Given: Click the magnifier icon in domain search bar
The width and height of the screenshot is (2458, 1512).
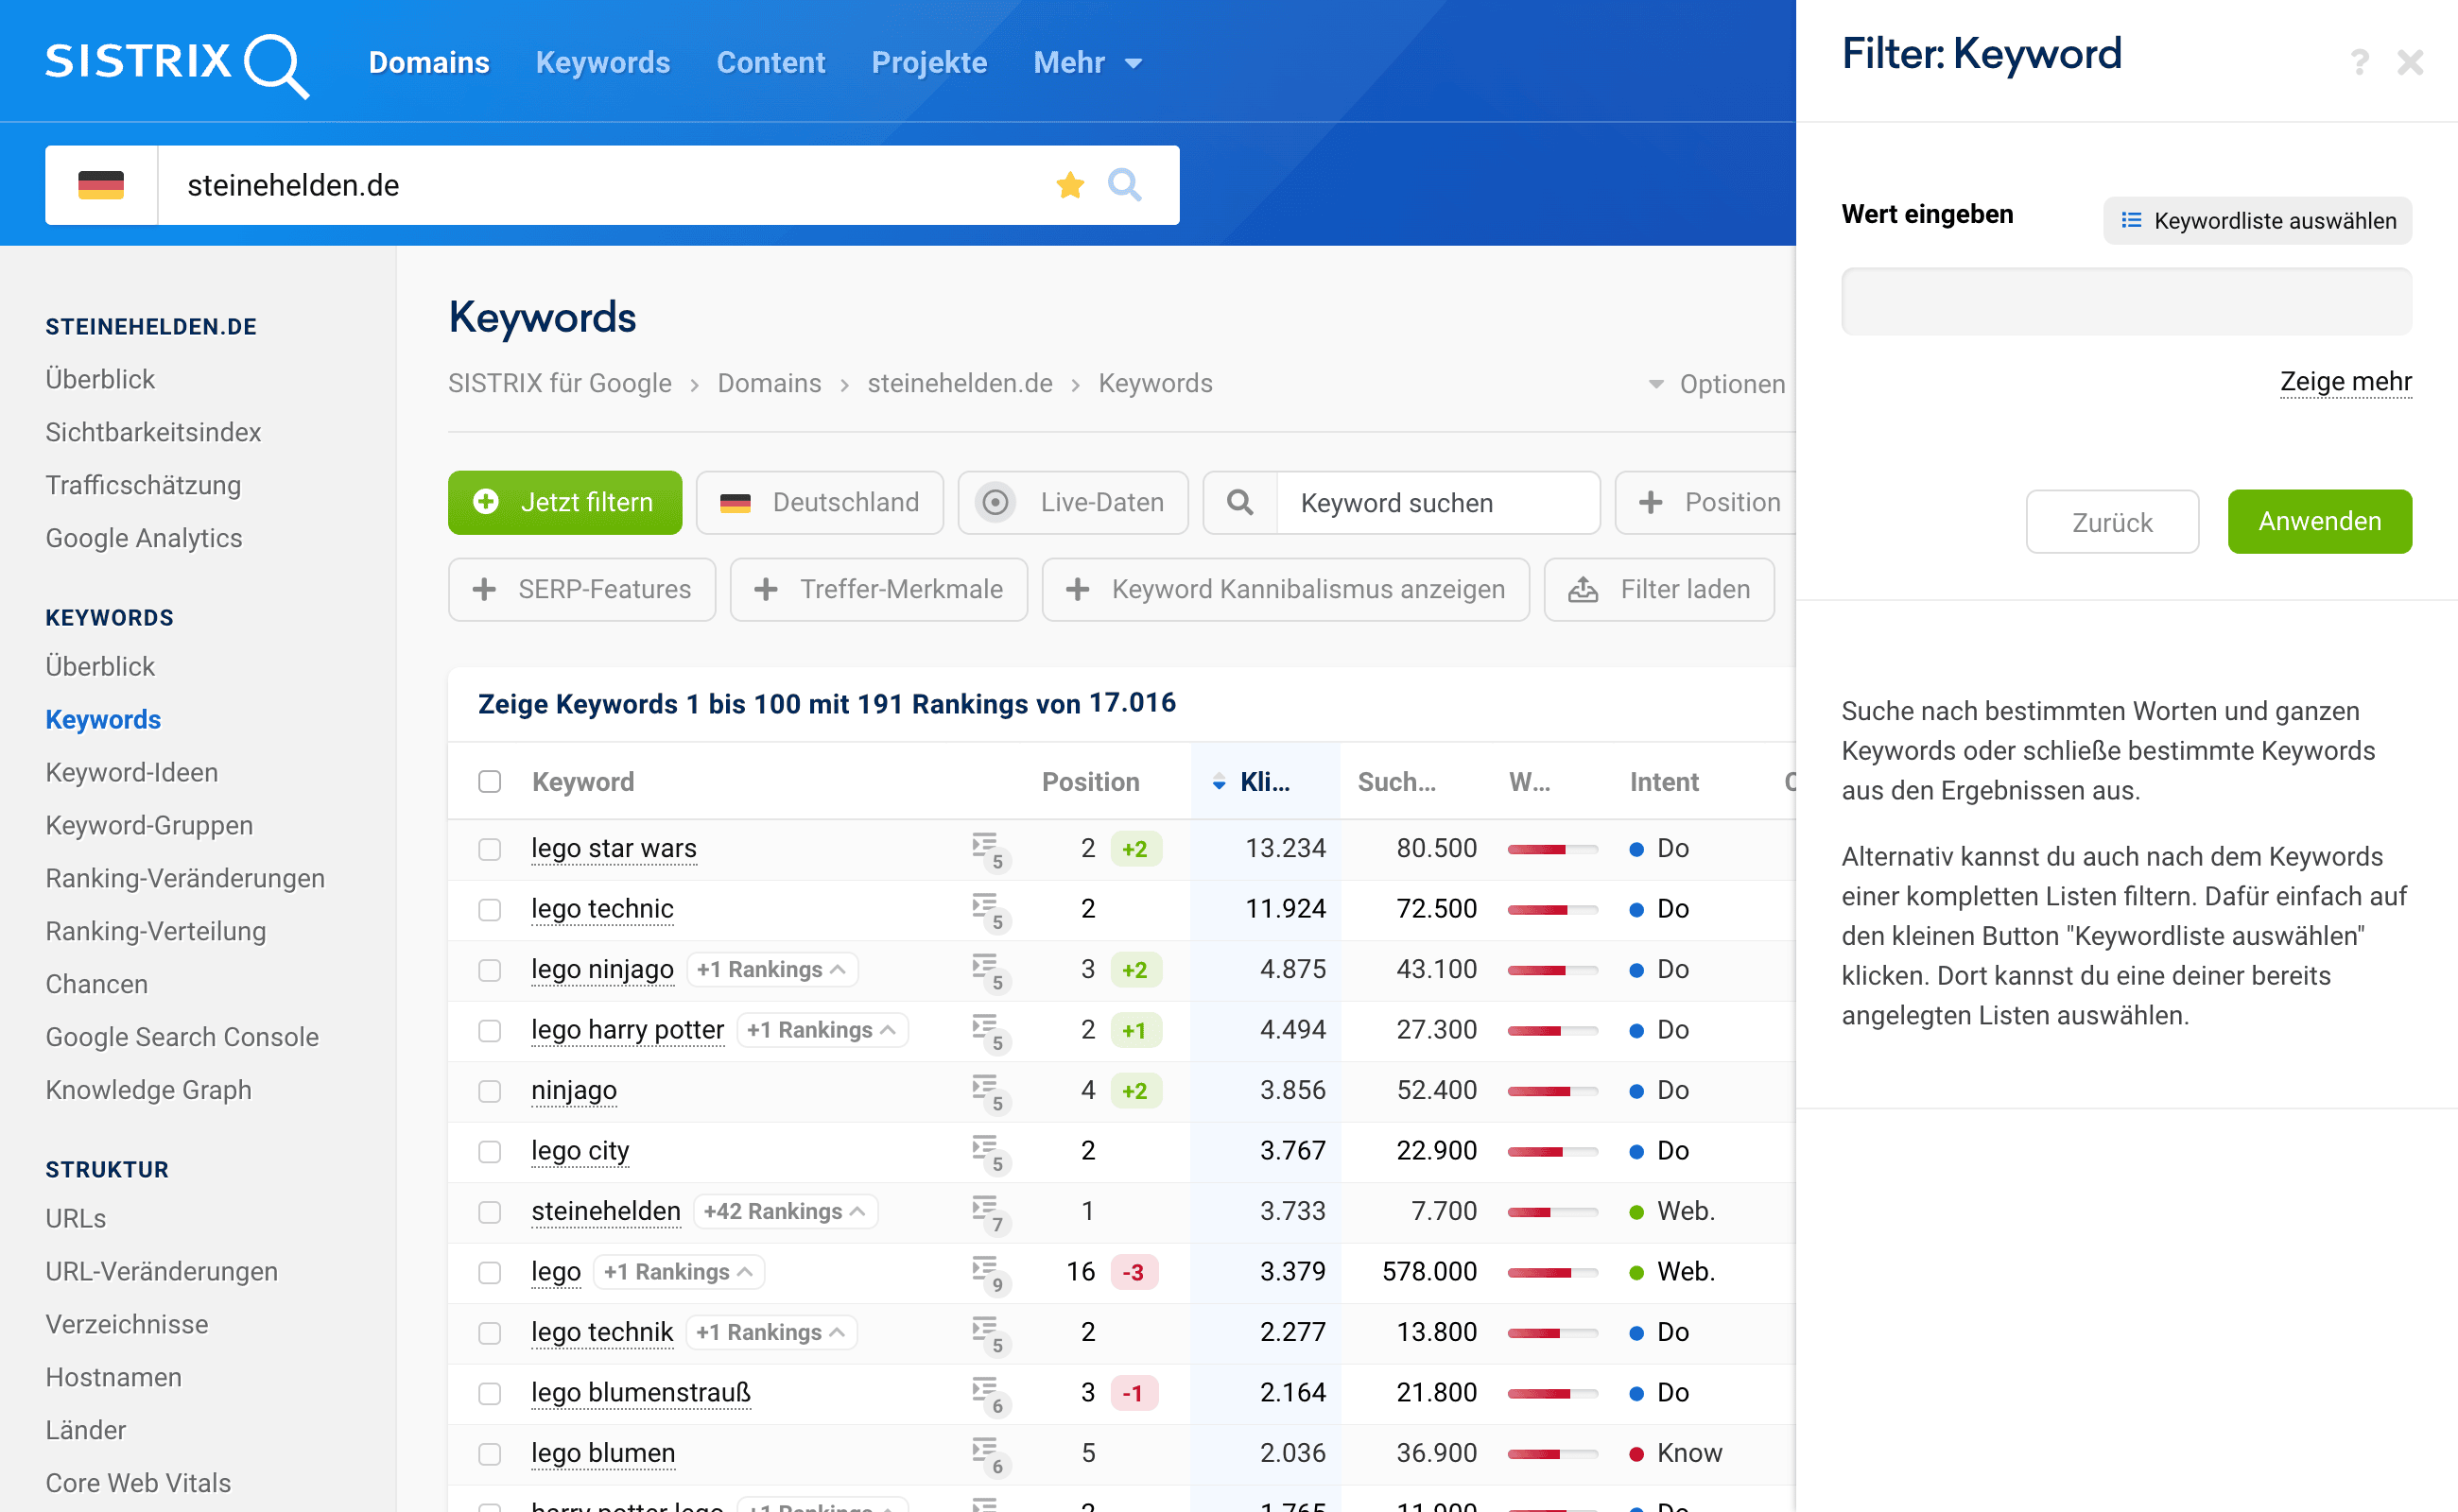Looking at the screenshot, I should coord(1124,185).
